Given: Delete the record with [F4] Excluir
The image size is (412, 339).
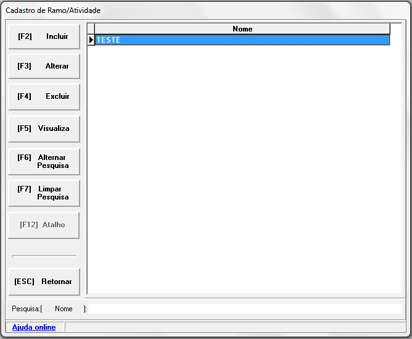Looking at the screenshot, I should click(44, 97).
